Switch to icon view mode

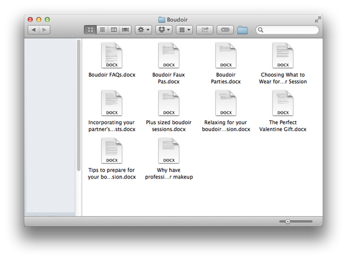coord(90,29)
